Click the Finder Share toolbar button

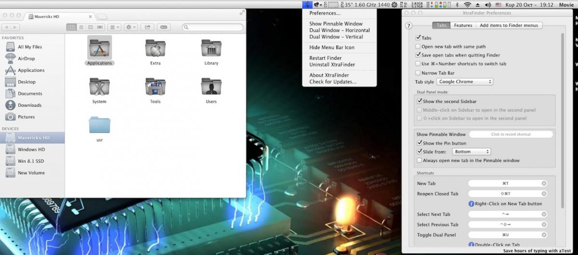click(x=147, y=27)
